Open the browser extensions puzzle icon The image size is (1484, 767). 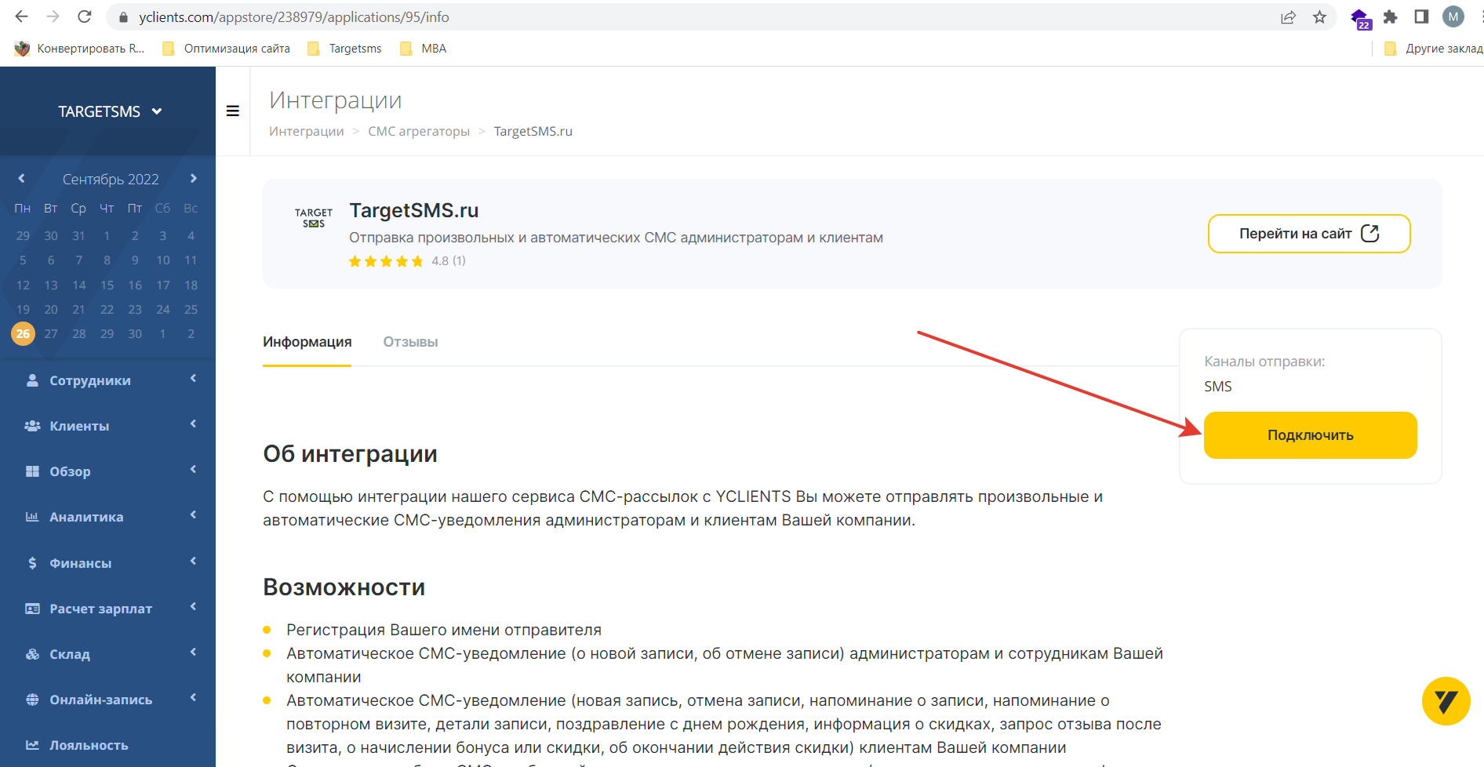1391,16
